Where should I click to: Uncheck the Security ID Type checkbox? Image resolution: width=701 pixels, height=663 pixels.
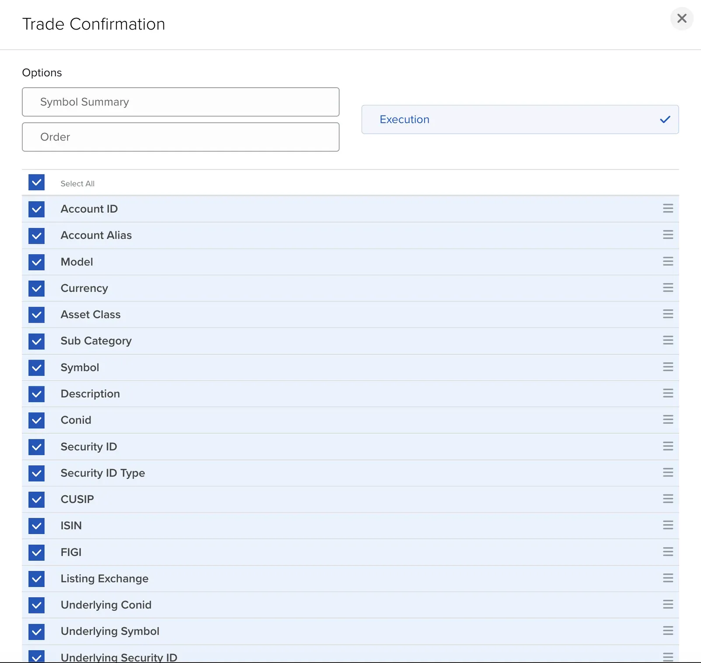click(36, 473)
